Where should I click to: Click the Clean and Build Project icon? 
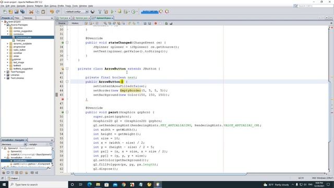[x=106, y=11]
